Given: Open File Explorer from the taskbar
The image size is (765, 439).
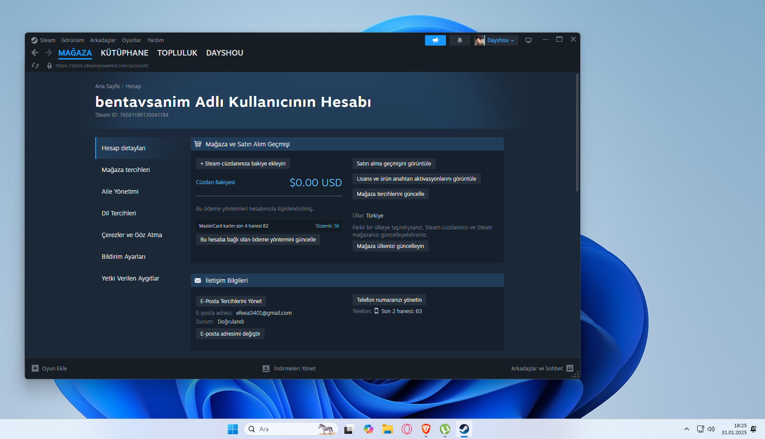Looking at the screenshot, I should tap(388, 429).
